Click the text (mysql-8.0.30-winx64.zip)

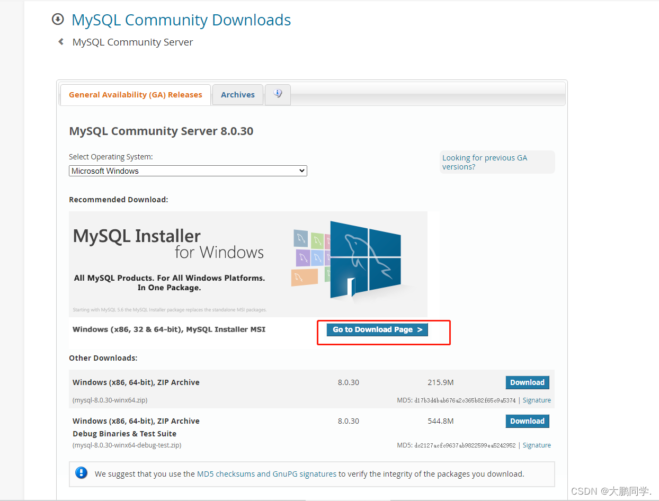pyautogui.click(x=110, y=400)
